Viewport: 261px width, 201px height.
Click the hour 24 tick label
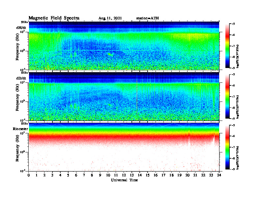(219, 175)
